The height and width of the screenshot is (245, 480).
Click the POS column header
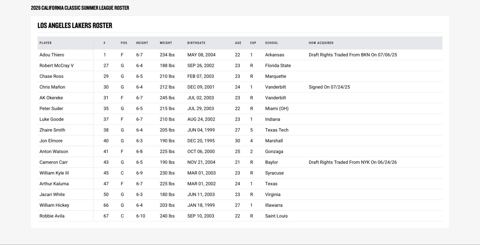pos(124,43)
